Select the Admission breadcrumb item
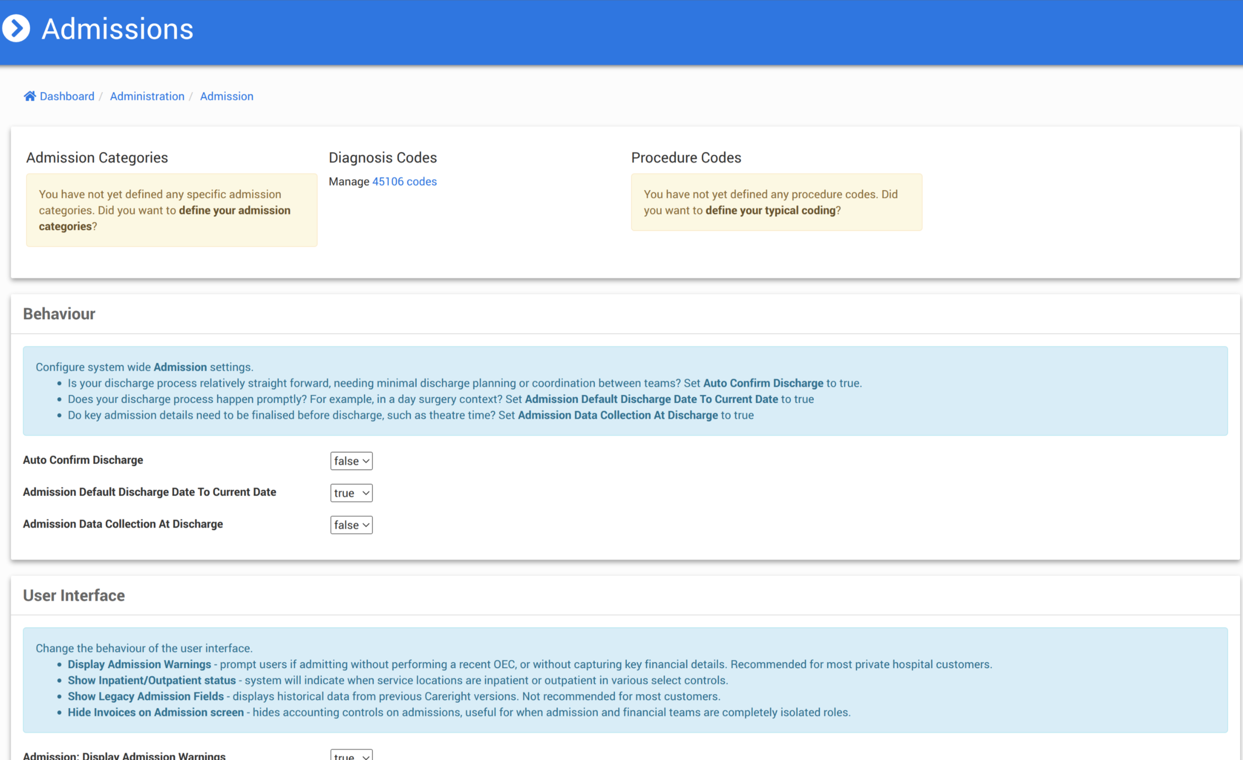The height and width of the screenshot is (760, 1243). point(226,96)
